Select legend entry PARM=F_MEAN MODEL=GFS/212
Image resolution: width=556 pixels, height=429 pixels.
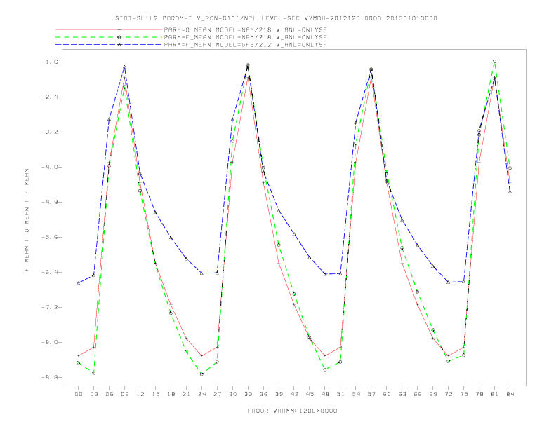click(245, 45)
